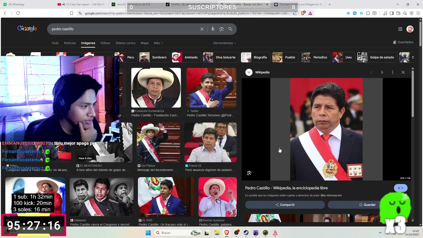Close the Wikipedia image preview panel
The height and width of the screenshot is (238, 423).
pyautogui.click(x=403, y=72)
